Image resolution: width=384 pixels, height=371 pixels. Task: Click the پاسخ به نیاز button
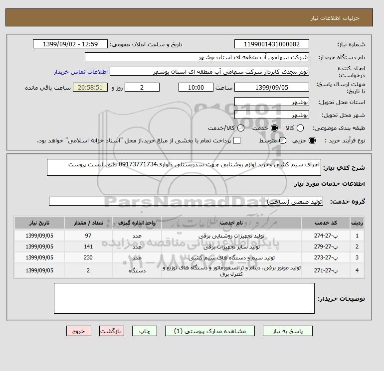288,331
